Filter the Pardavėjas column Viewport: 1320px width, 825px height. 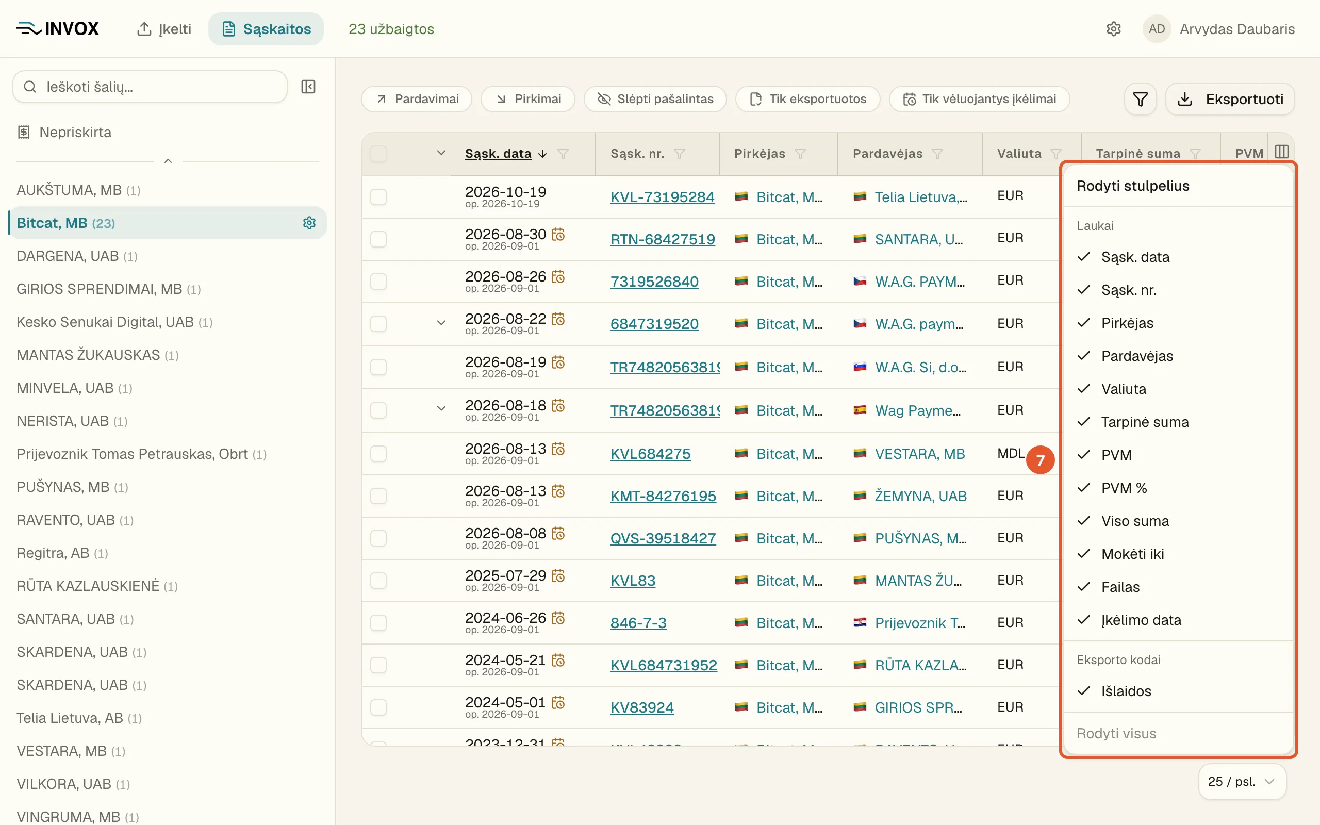[x=937, y=154]
